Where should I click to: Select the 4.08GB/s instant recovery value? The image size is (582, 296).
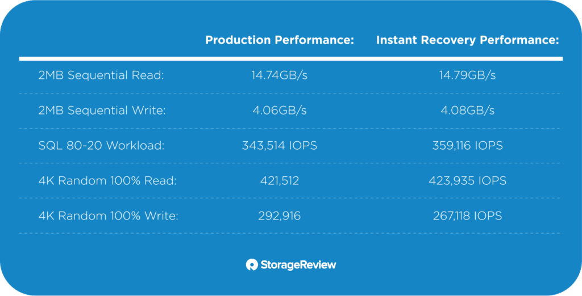click(x=468, y=111)
